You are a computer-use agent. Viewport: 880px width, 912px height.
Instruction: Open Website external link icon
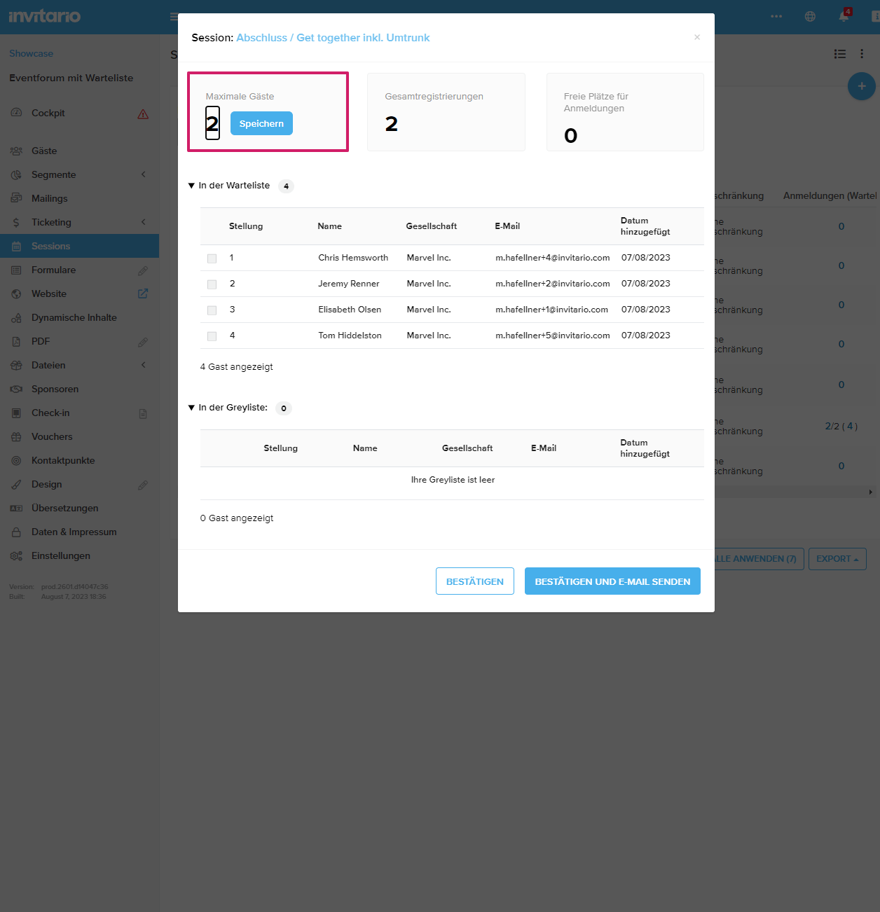143,294
